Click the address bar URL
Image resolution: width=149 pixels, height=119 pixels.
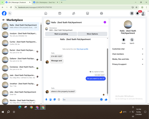point(35,7)
